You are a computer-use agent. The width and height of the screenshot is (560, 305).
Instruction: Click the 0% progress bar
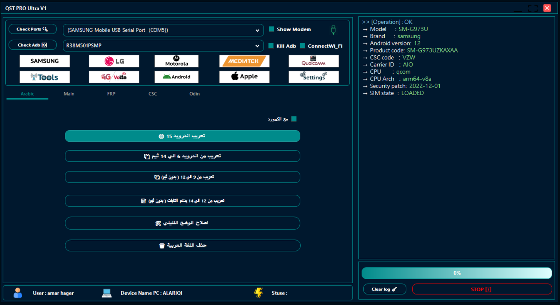pyautogui.click(x=457, y=273)
